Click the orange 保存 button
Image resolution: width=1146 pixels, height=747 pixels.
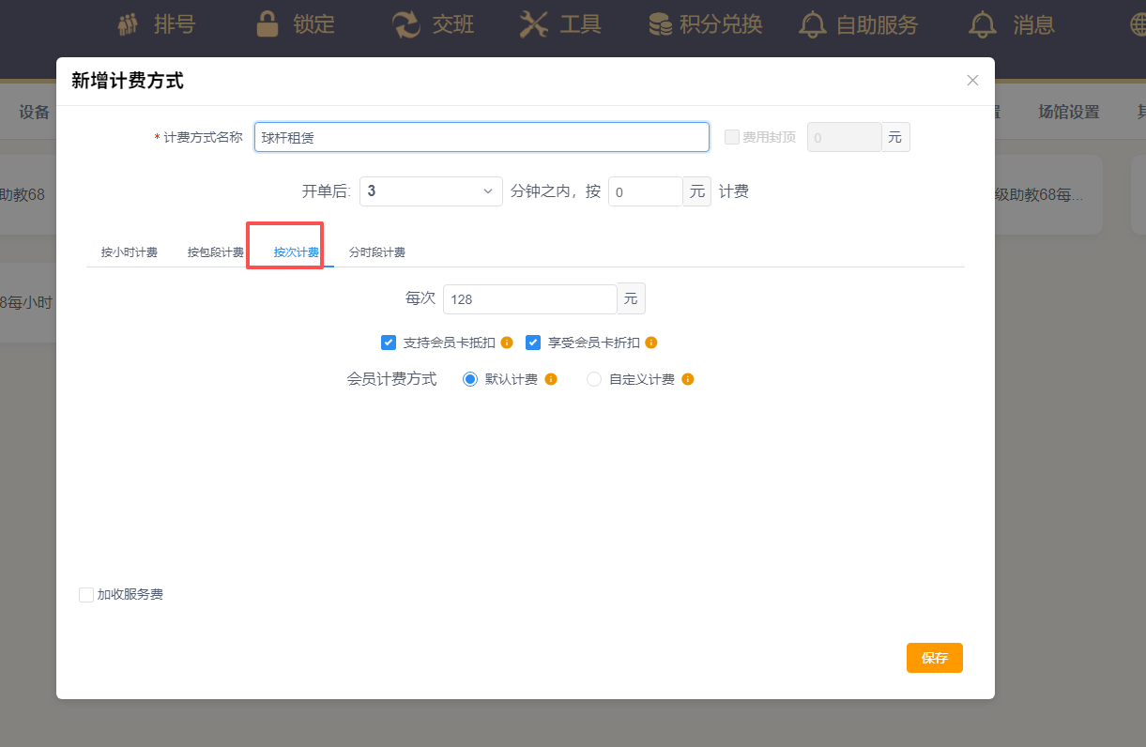tap(934, 658)
